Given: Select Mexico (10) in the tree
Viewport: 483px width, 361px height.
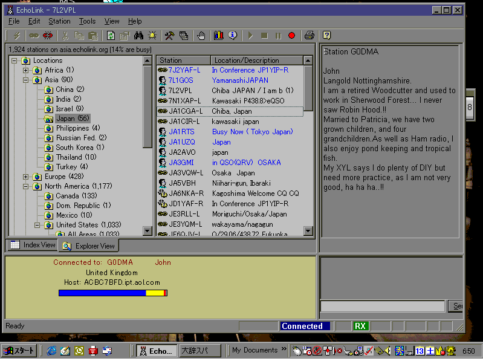Looking at the screenshot, I should pos(74,215).
